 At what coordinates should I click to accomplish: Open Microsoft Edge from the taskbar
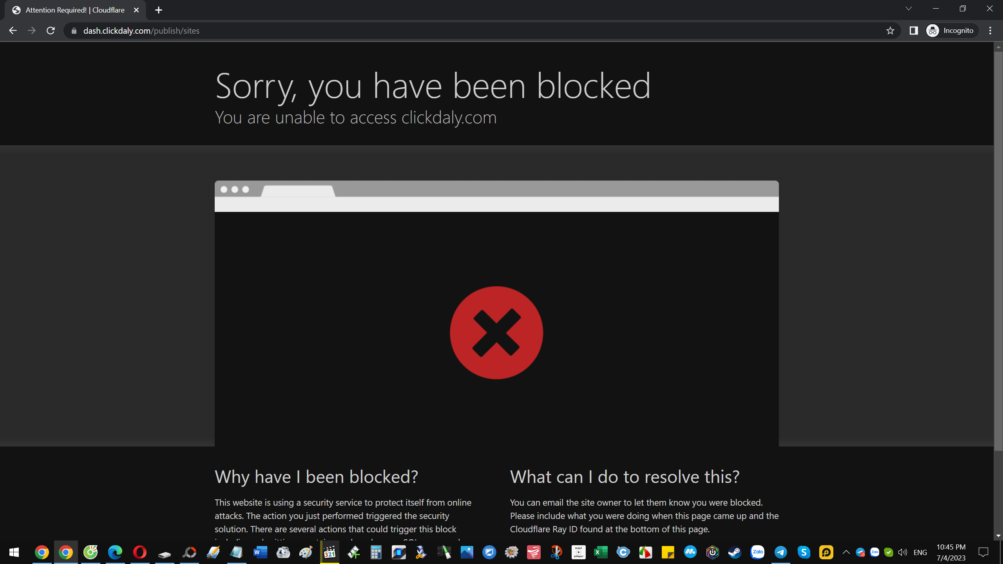(x=115, y=552)
